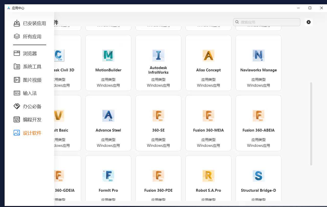
Task: Click the Structural Bridge-D title text
Action: coord(259,190)
